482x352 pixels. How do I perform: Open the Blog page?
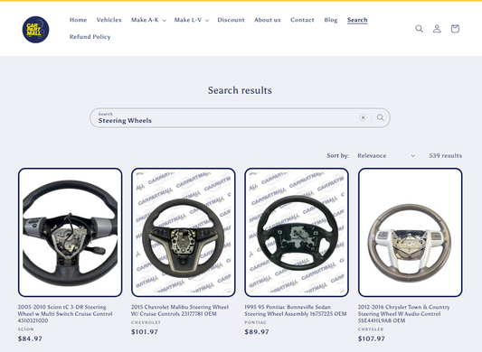(x=331, y=20)
